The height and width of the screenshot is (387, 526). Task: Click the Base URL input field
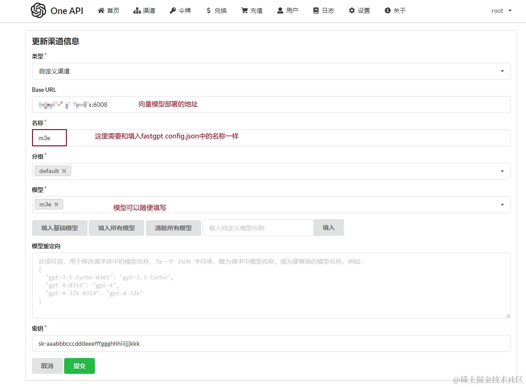point(271,105)
